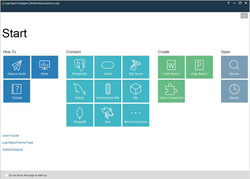Open the Feature Guide
The image size is (250, 179).
coord(16,67)
